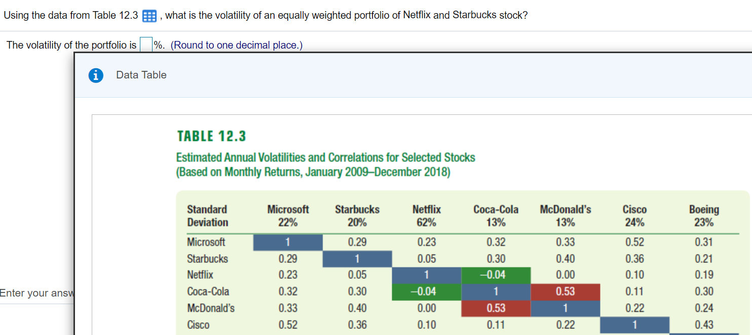Click the blue grid icon after Table 12.3
The height and width of the screenshot is (335, 752).
point(148,16)
